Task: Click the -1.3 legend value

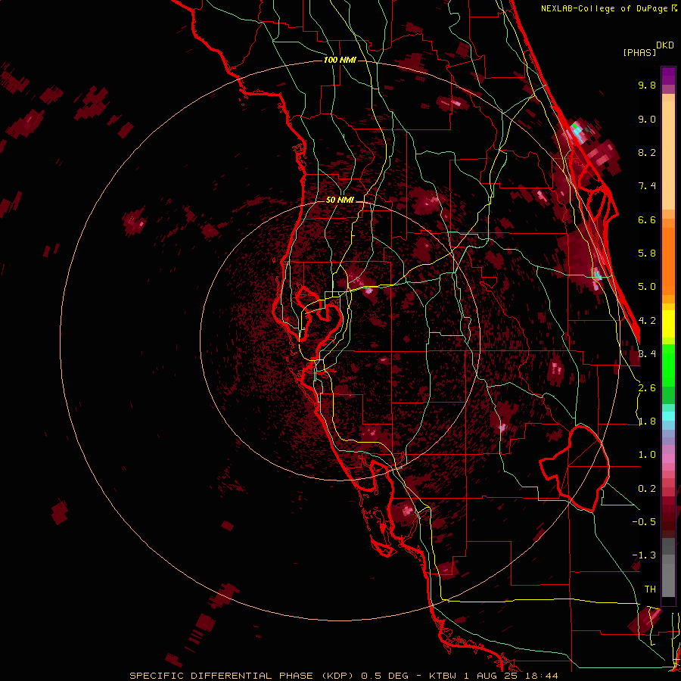Action: point(644,555)
